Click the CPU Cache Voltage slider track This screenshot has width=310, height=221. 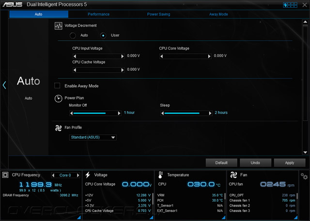99,70
